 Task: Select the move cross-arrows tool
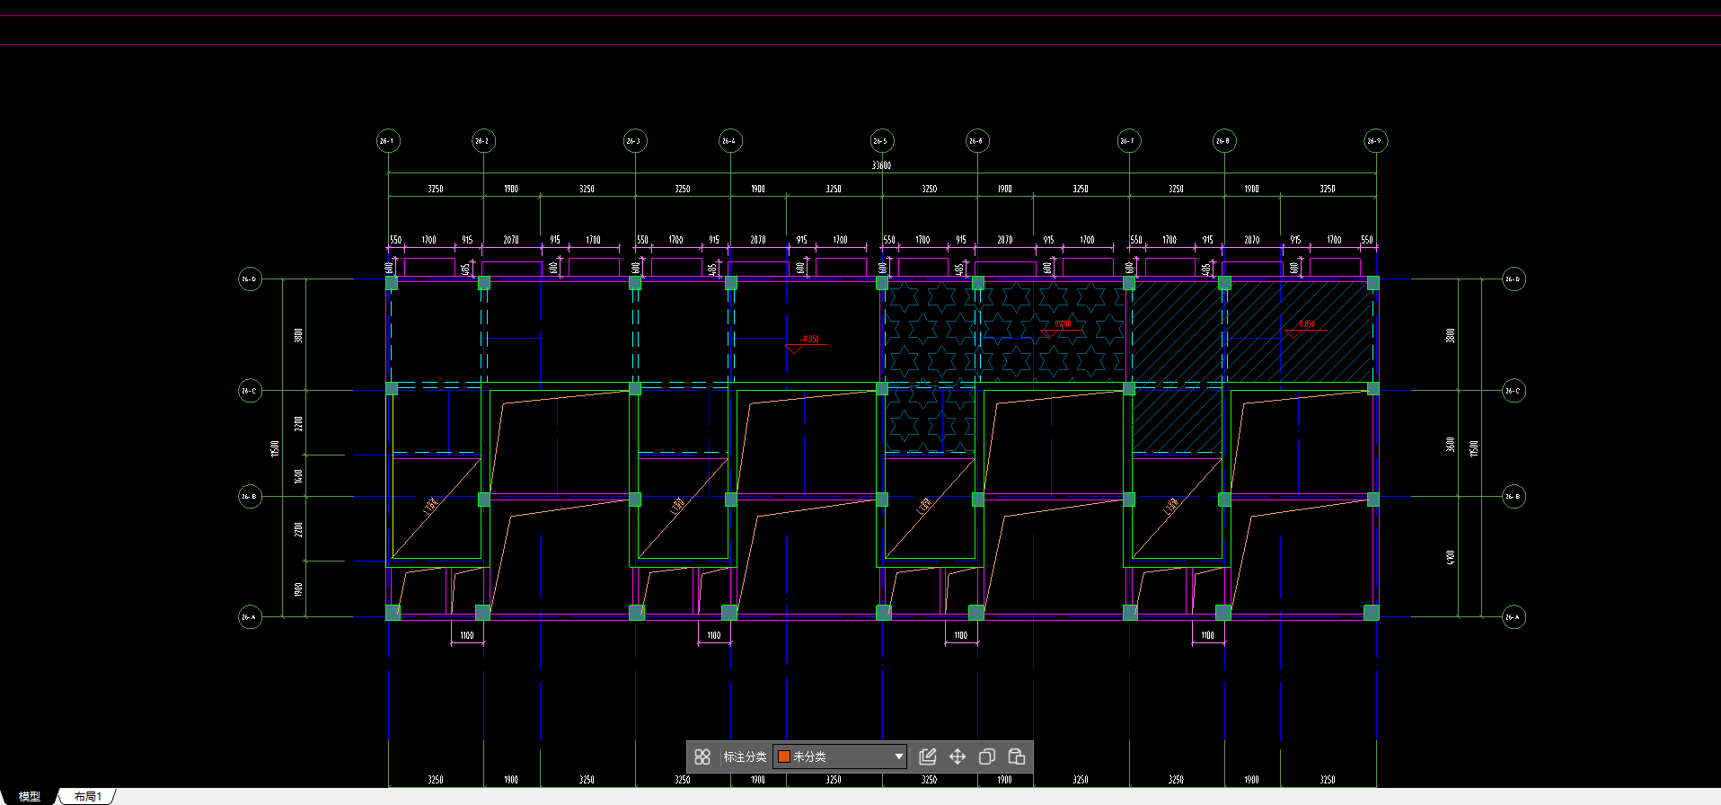click(958, 756)
